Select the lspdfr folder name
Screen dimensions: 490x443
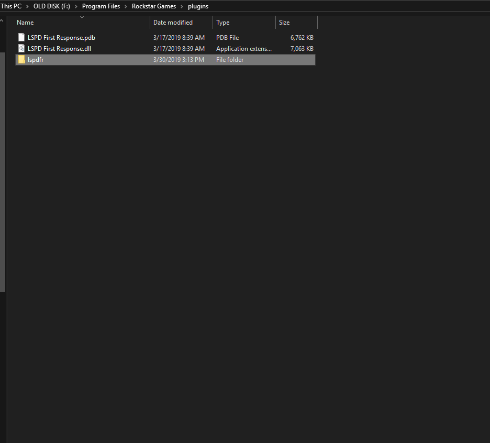(x=36, y=60)
